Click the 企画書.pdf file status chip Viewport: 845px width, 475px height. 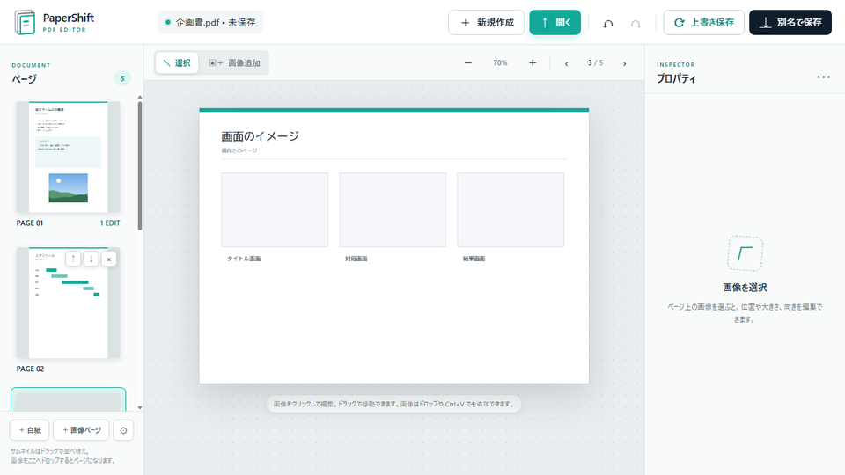tap(210, 22)
